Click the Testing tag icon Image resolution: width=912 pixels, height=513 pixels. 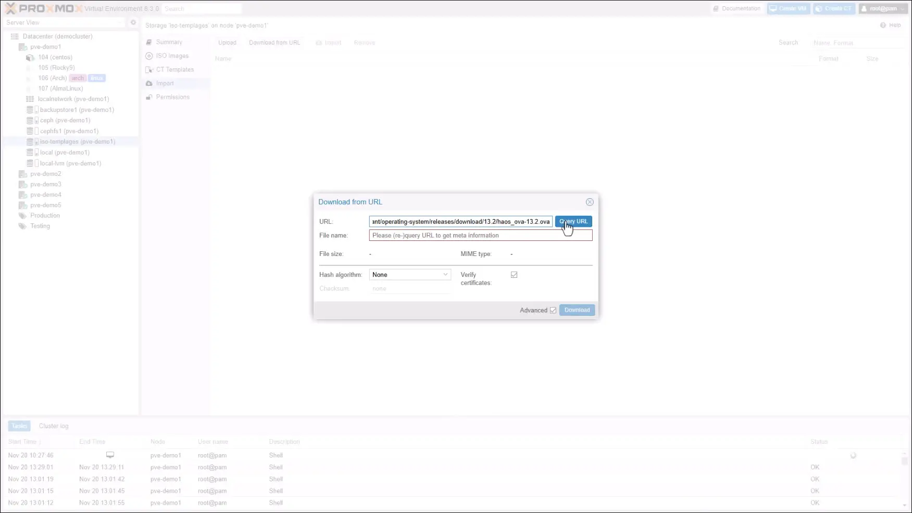[22, 226]
